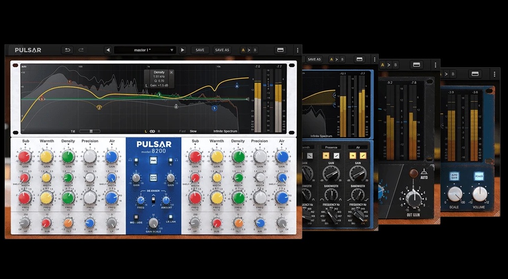Click SAVE AS in the Pulsar 8200 toolbar
The height and width of the screenshot is (279, 508).
point(222,50)
